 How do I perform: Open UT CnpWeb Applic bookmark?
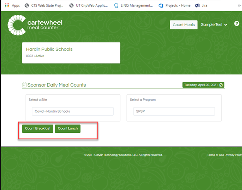(x=88, y=5)
